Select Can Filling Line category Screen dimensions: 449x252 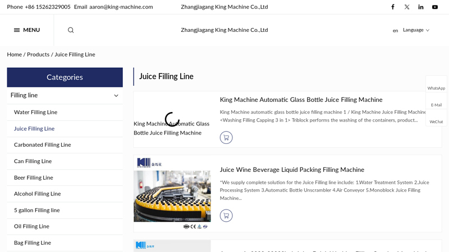pyautogui.click(x=65, y=161)
